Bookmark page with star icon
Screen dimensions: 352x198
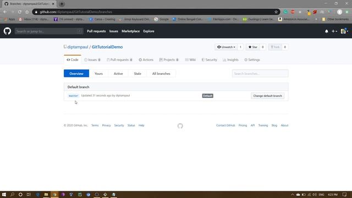click(276, 12)
